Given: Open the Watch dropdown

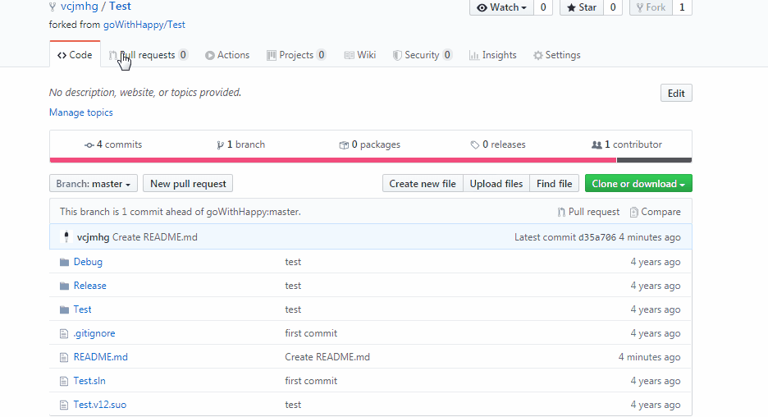Looking at the screenshot, I should 501,7.
